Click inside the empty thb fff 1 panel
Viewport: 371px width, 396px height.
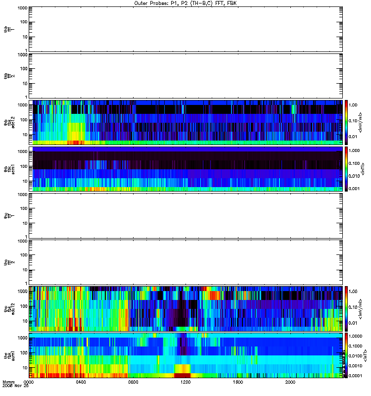[x=185, y=29]
